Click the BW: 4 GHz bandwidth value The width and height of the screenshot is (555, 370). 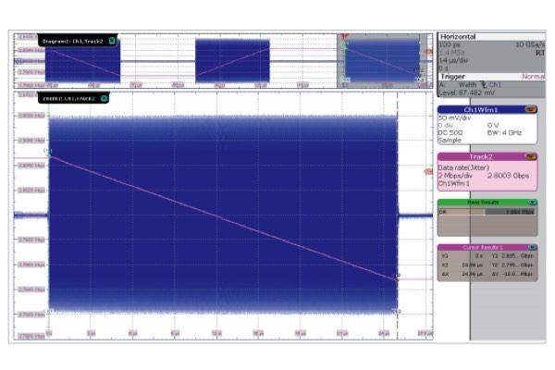[504, 133]
